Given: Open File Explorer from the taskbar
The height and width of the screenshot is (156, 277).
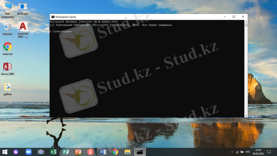Looking at the screenshot, I should click(127, 152).
